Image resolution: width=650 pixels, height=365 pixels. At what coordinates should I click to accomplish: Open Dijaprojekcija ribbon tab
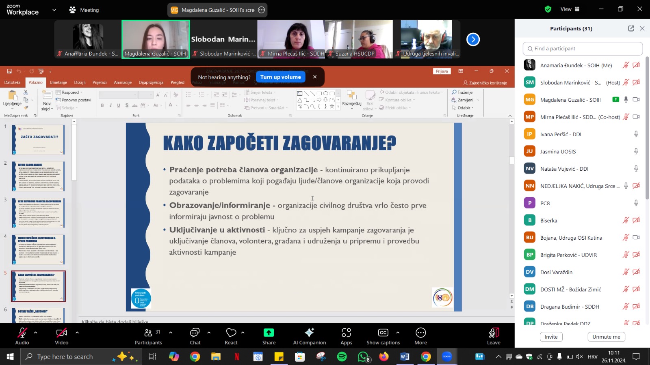click(x=151, y=82)
